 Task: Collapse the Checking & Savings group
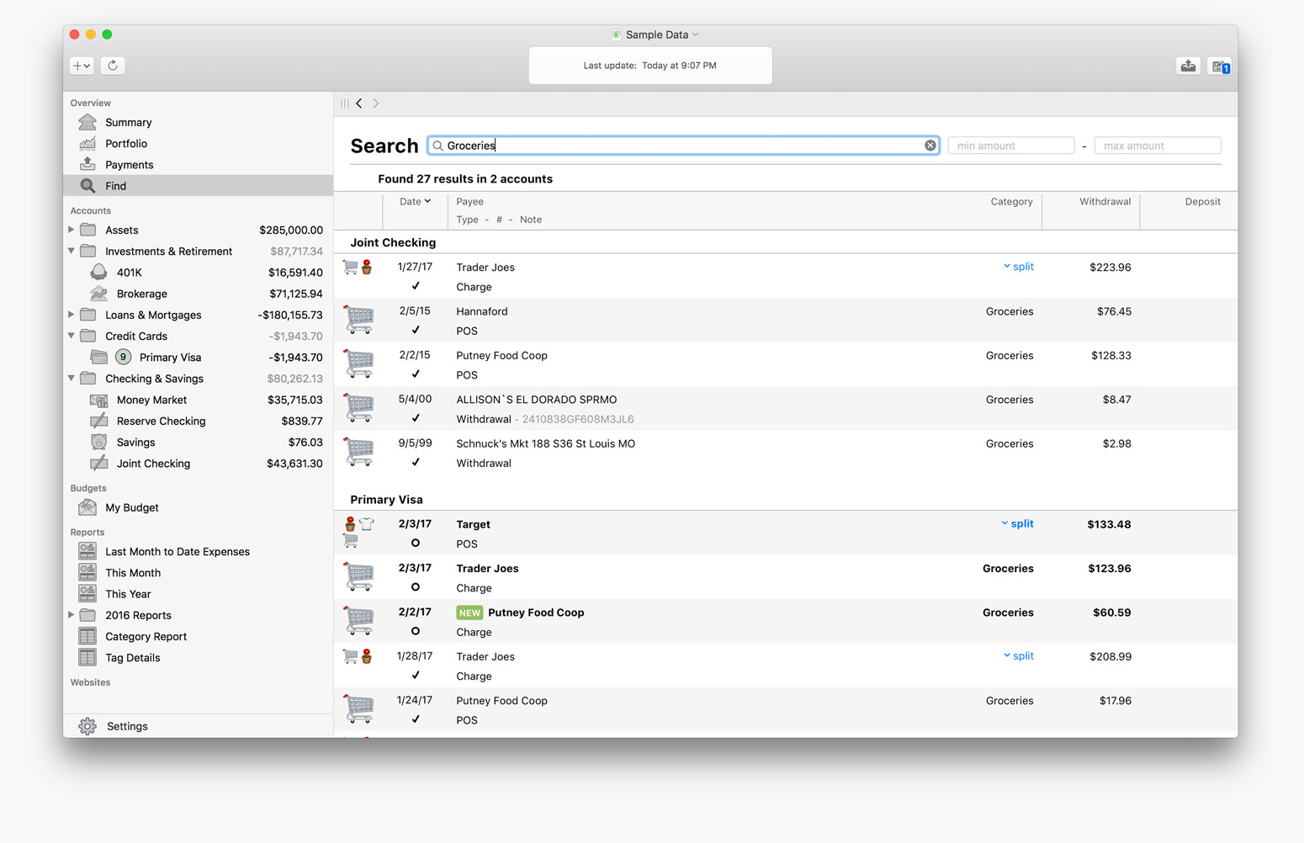(x=72, y=379)
